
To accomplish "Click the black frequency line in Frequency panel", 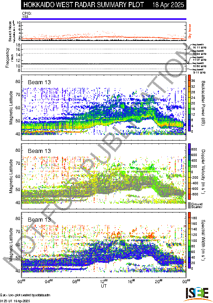I will click(104, 64).
